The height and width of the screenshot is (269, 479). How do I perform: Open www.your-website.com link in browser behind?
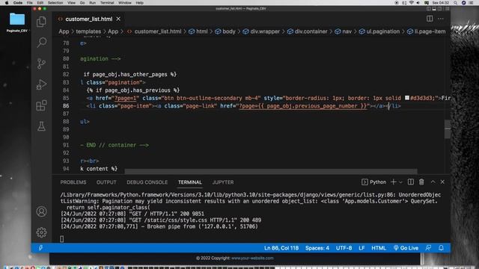click(x=252, y=258)
